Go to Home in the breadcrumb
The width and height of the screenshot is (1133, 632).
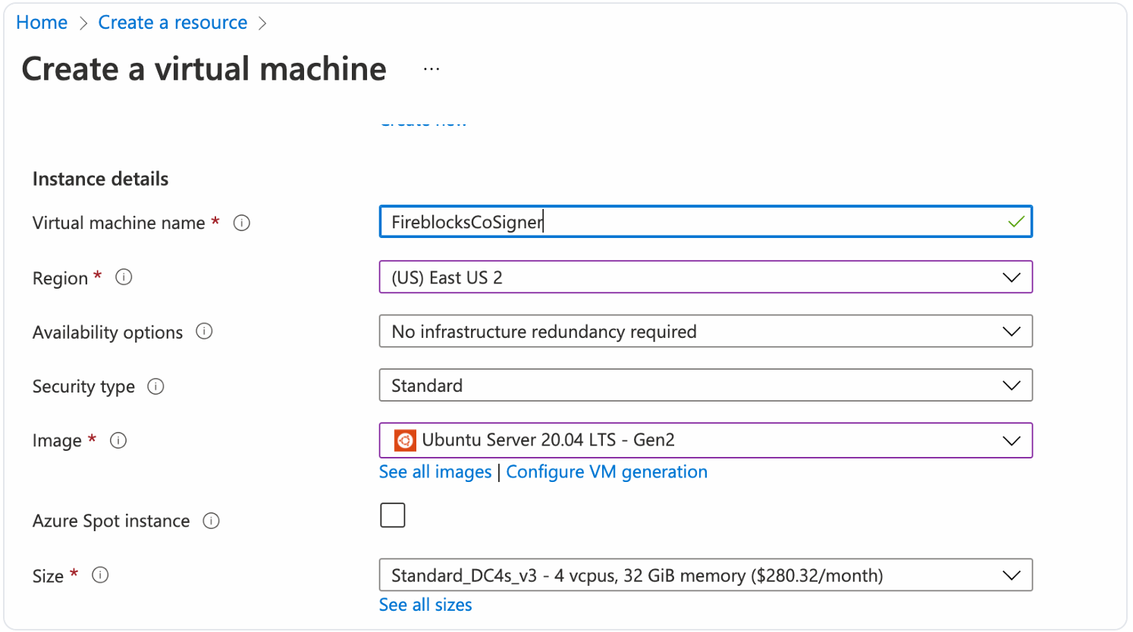click(42, 23)
